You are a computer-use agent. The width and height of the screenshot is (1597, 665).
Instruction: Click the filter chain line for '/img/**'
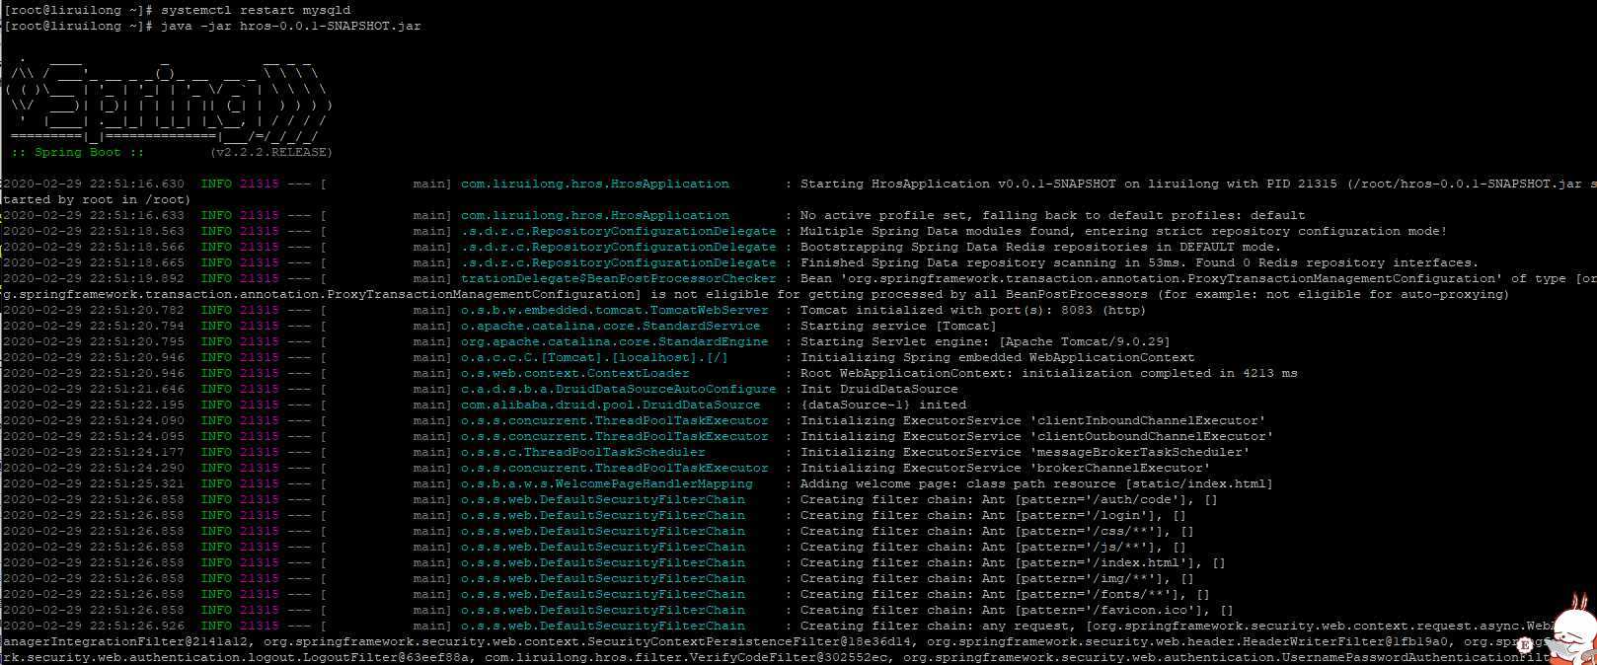coord(997,578)
